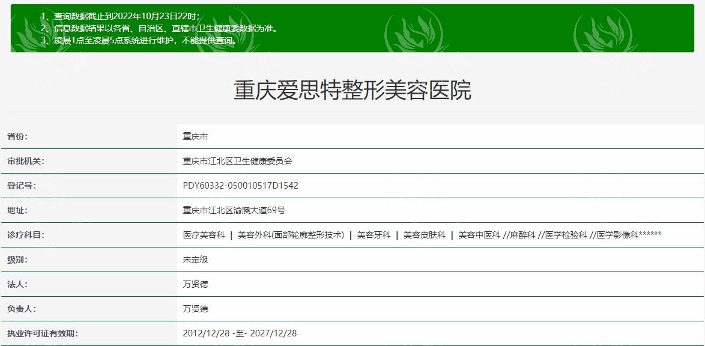Select the value 重庆市 in 省份 row
705x346 pixels.
coord(195,136)
